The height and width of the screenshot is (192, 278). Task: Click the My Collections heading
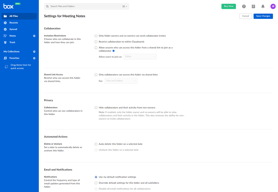tap(11, 52)
